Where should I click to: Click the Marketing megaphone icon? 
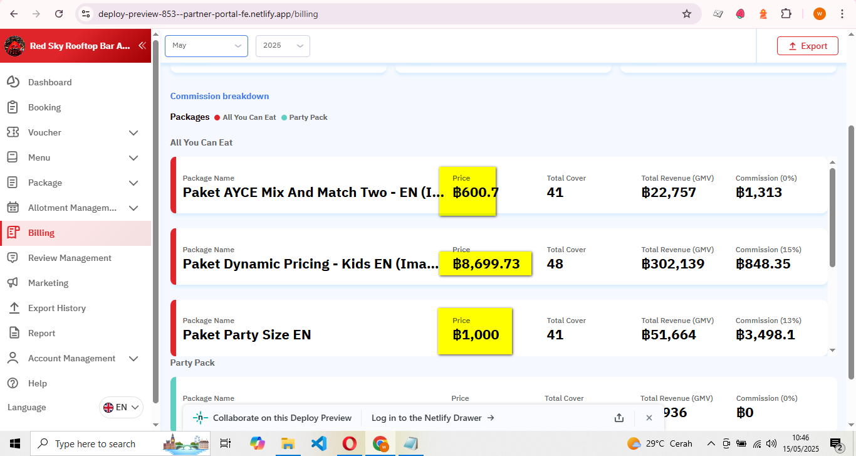pyautogui.click(x=13, y=283)
